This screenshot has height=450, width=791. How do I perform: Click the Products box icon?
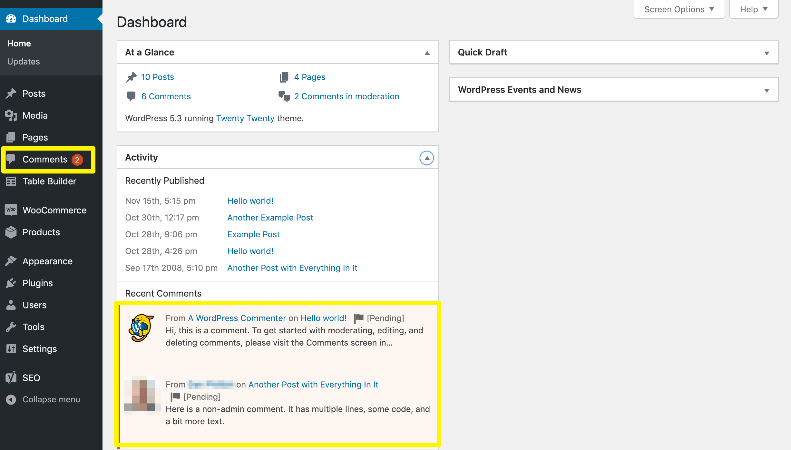11,232
